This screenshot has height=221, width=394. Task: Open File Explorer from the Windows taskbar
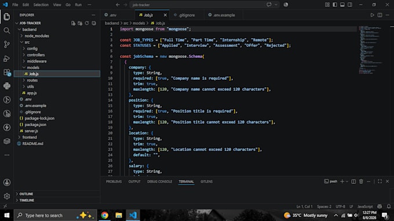(x=119, y=215)
